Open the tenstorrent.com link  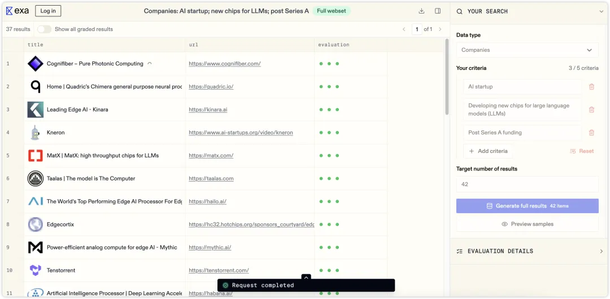click(x=219, y=270)
